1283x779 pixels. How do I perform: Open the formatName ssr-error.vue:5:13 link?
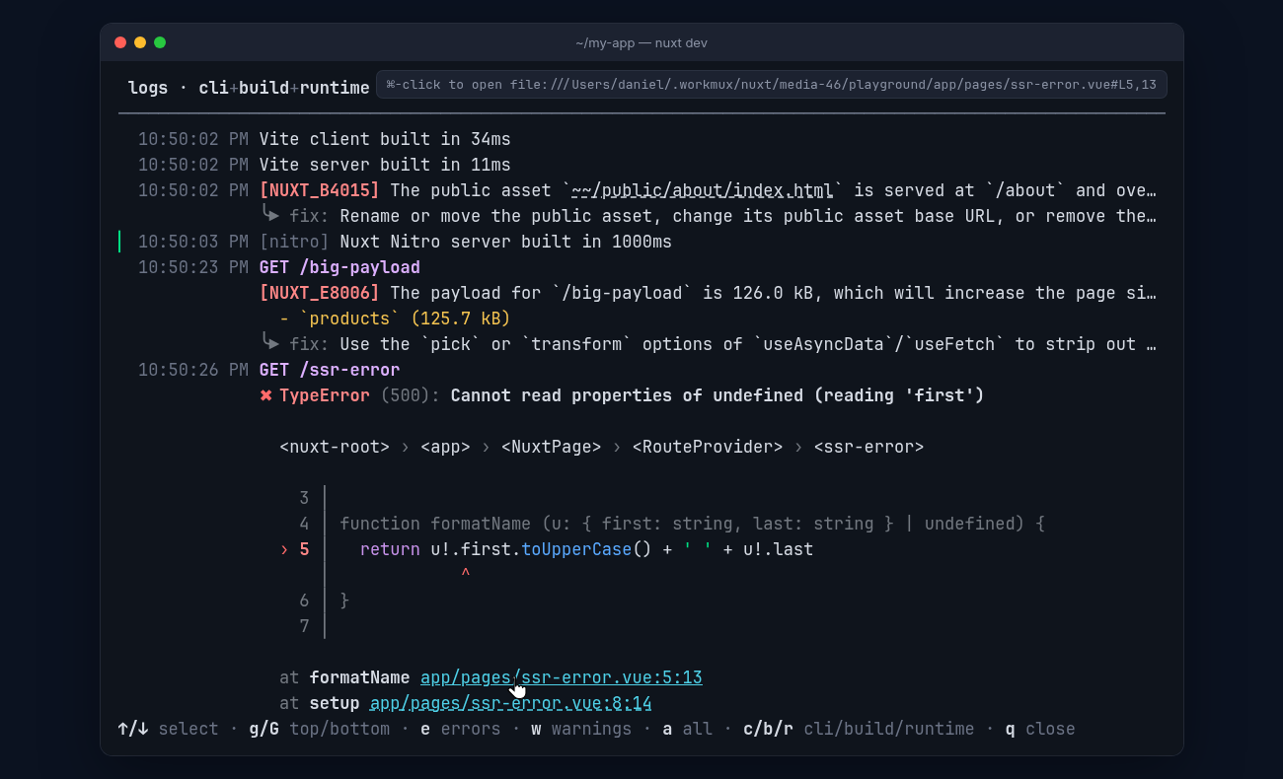pyautogui.click(x=561, y=677)
